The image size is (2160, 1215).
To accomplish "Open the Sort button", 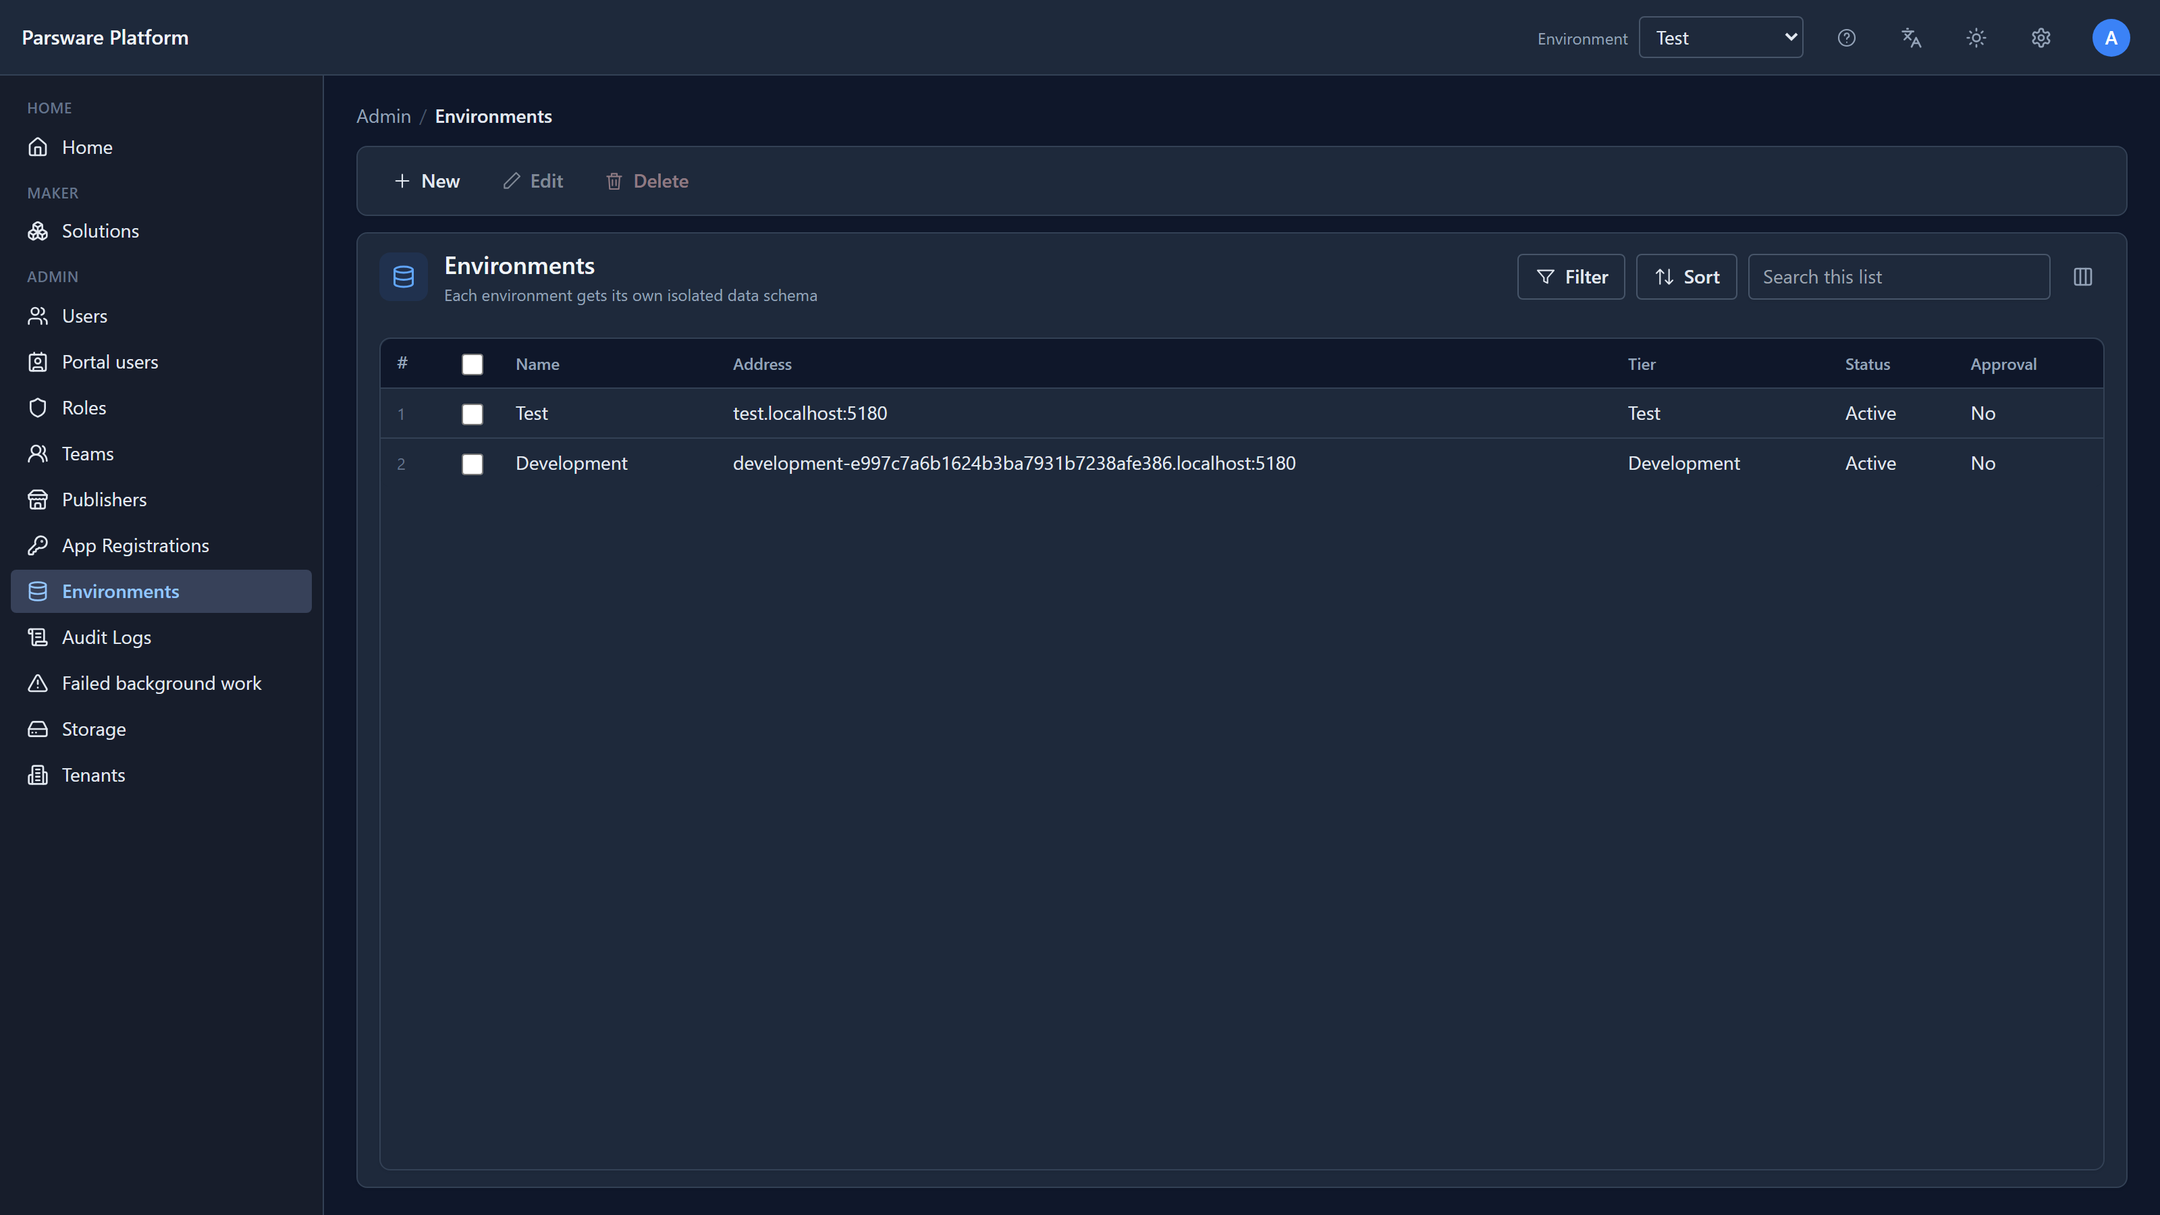I will [x=1686, y=277].
